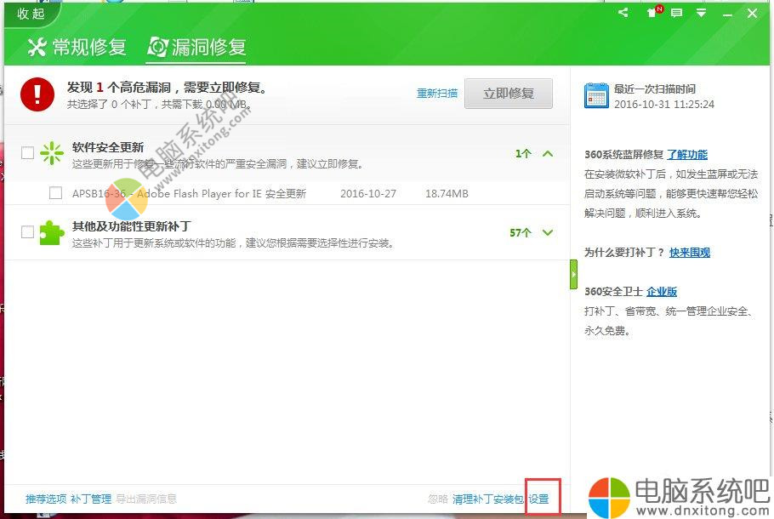Open 补丁管理 link
The height and width of the screenshot is (519, 774).
coord(91,499)
